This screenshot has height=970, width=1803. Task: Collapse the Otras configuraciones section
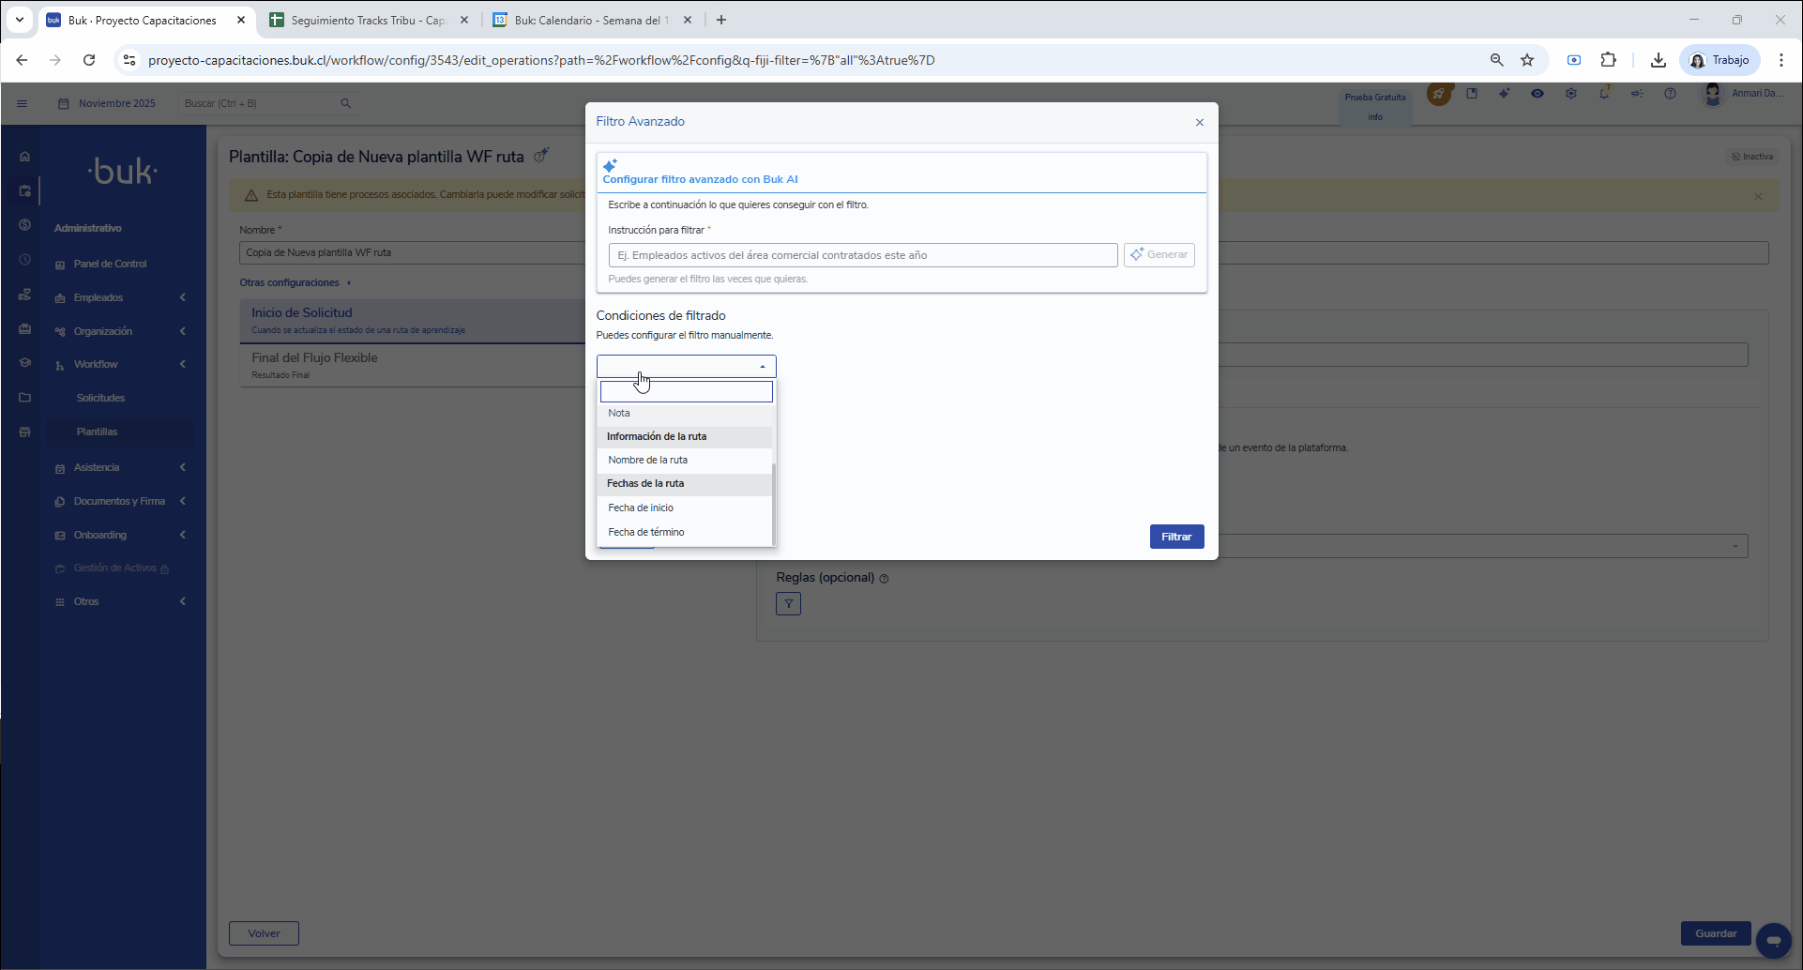pos(349,282)
